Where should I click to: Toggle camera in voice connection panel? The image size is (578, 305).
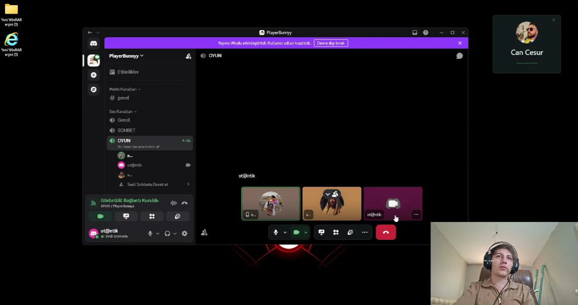pos(100,216)
